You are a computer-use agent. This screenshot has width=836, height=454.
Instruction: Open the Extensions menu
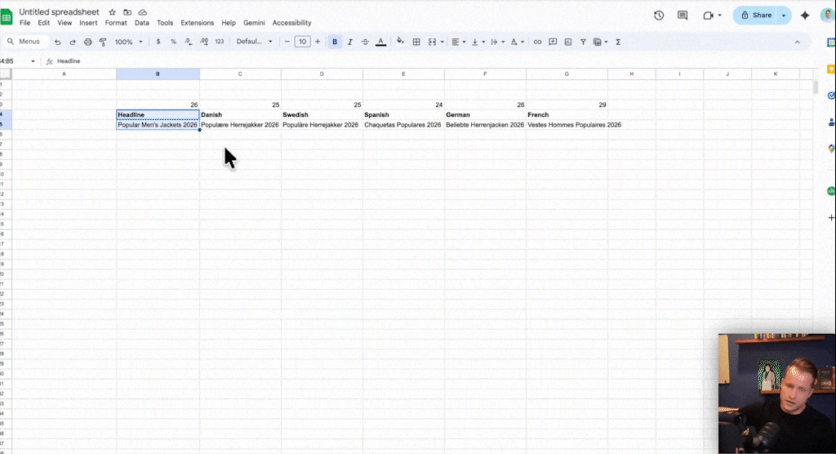[x=197, y=23]
